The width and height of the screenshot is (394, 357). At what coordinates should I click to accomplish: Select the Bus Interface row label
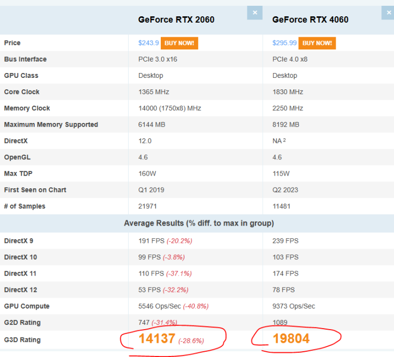click(25, 59)
